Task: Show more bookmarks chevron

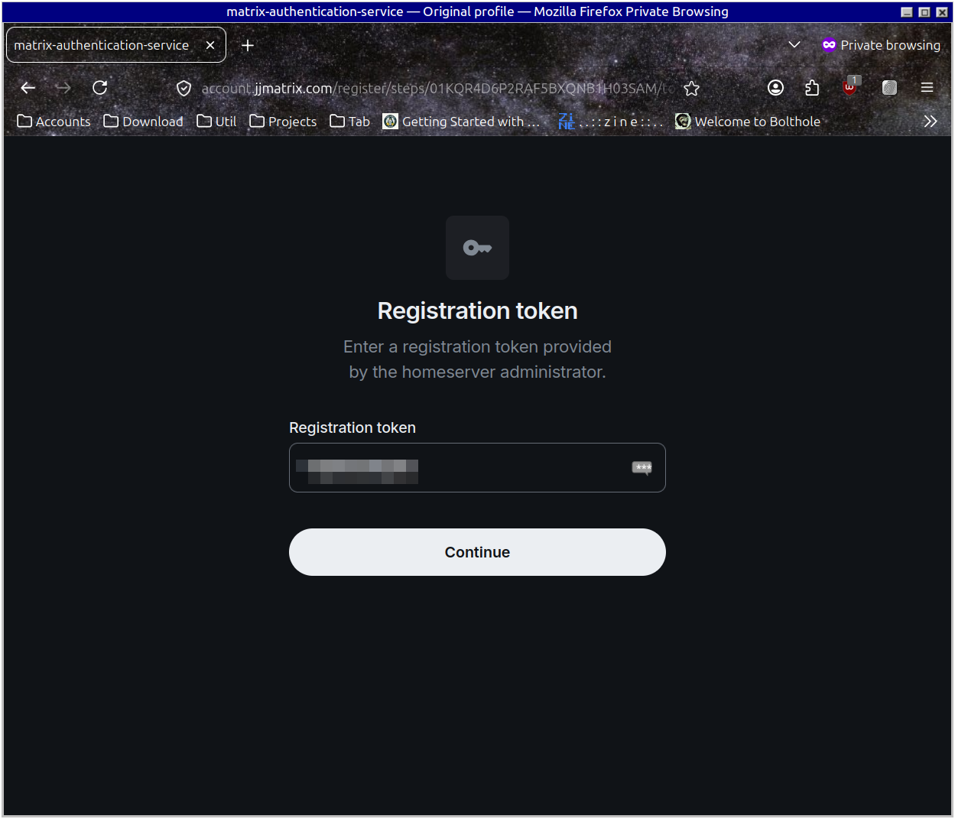Action: (930, 122)
